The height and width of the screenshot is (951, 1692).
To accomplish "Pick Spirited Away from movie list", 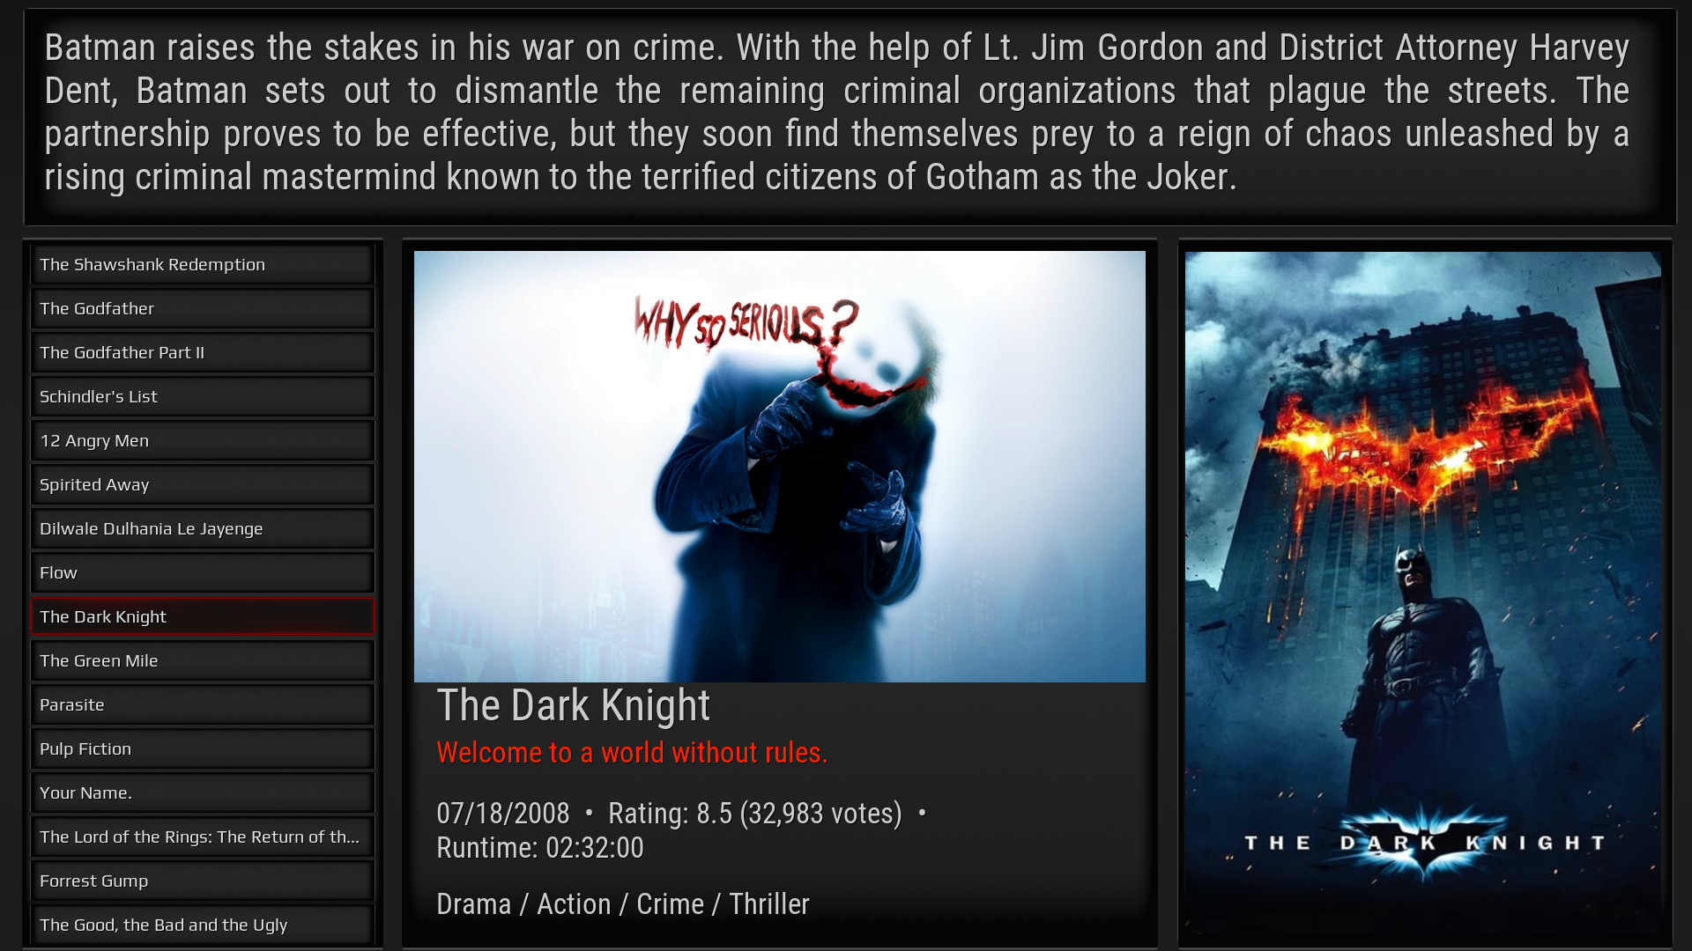I will [203, 484].
